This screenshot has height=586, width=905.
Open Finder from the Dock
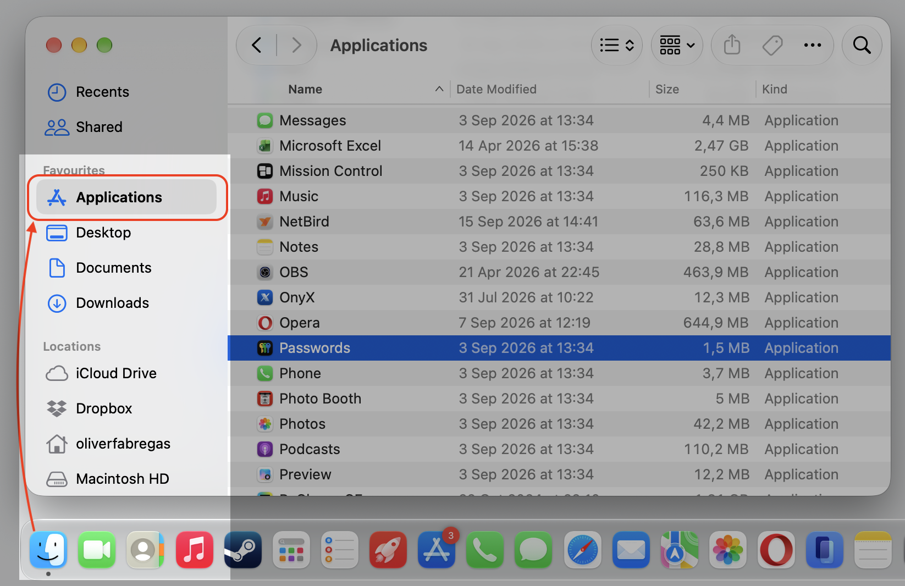coord(48,550)
